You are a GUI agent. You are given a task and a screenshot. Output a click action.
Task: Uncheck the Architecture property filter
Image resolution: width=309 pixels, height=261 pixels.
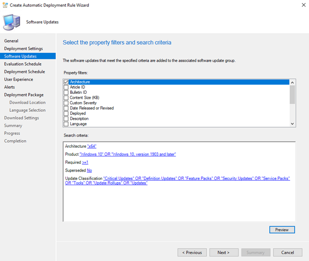click(66, 82)
